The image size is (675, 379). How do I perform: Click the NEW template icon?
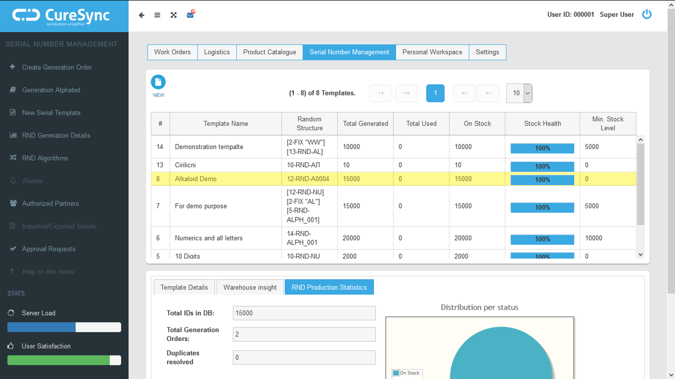[x=158, y=82]
